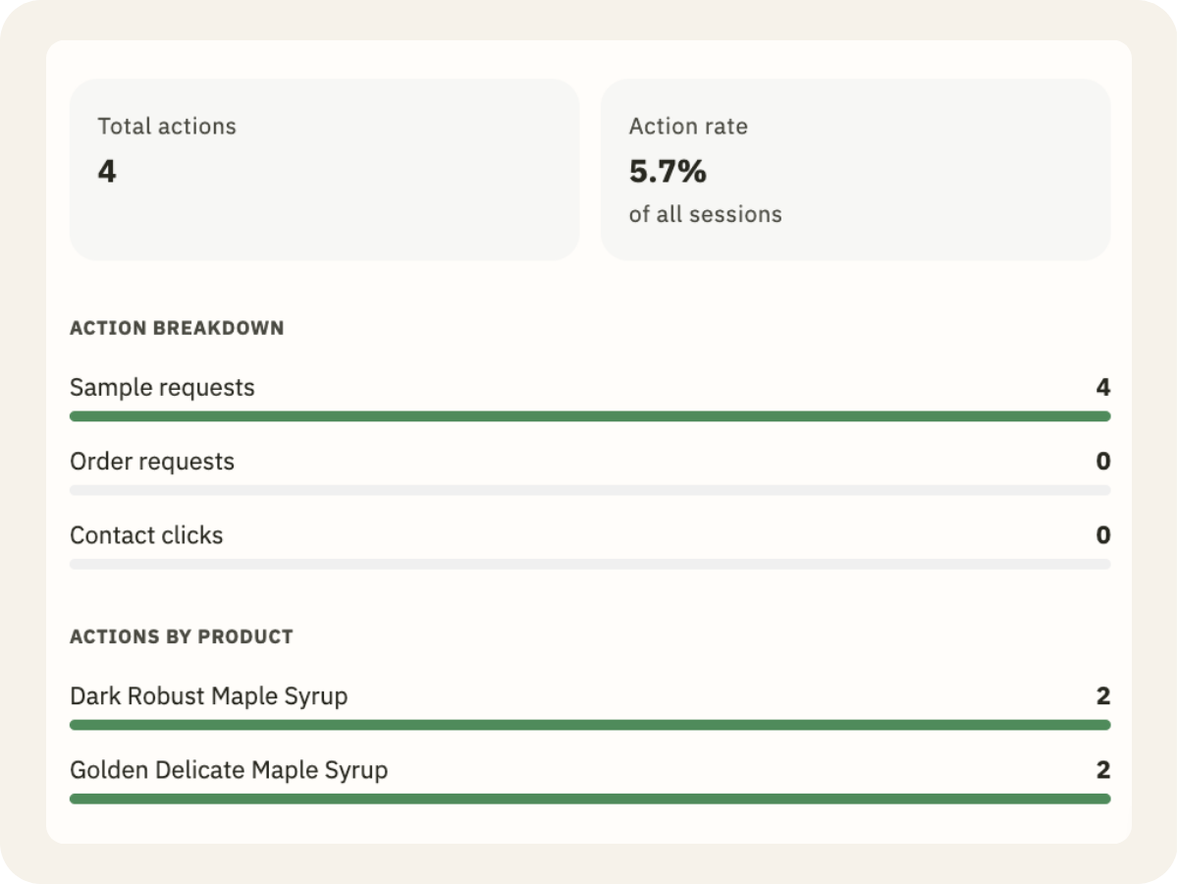The height and width of the screenshot is (884, 1178).
Task: Select the "Contact clicks" row label
Action: click(x=146, y=535)
